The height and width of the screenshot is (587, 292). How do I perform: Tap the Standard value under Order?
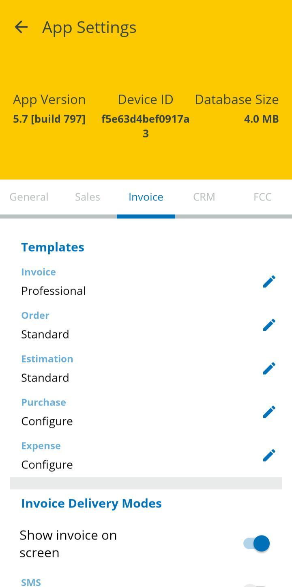pyautogui.click(x=45, y=335)
